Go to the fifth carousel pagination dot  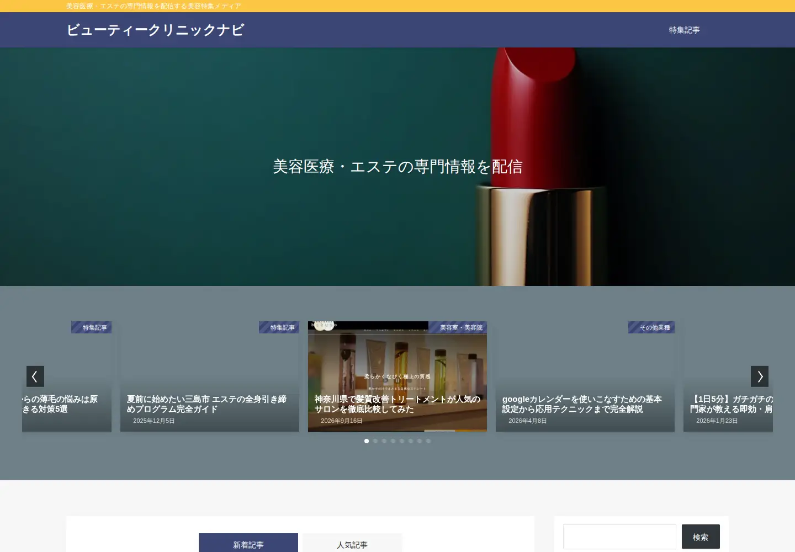coord(402,441)
